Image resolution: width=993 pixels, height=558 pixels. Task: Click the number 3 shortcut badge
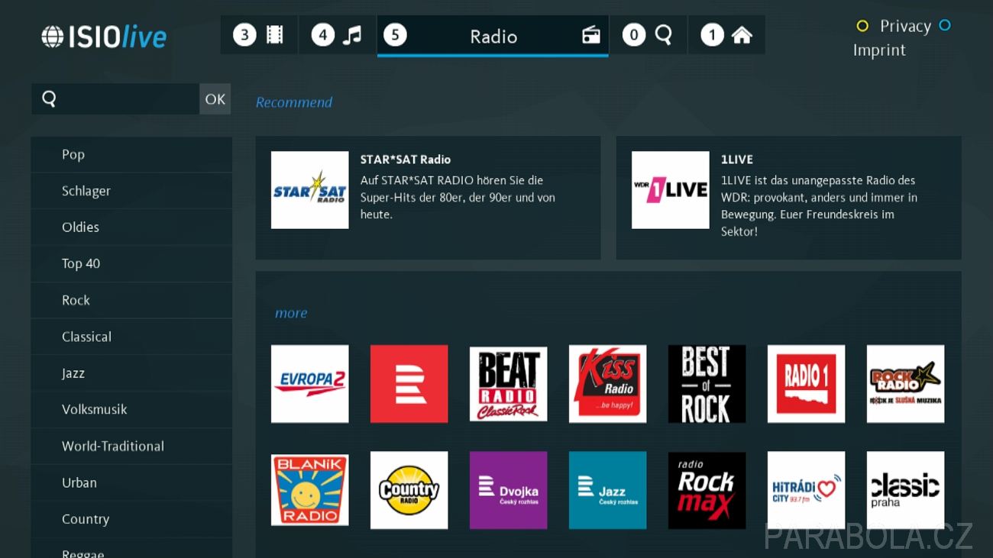pyautogui.click(x=244, y=34)
